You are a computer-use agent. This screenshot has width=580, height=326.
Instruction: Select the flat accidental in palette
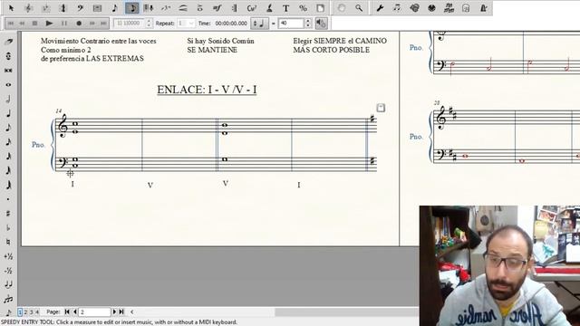tap(8, 227)
